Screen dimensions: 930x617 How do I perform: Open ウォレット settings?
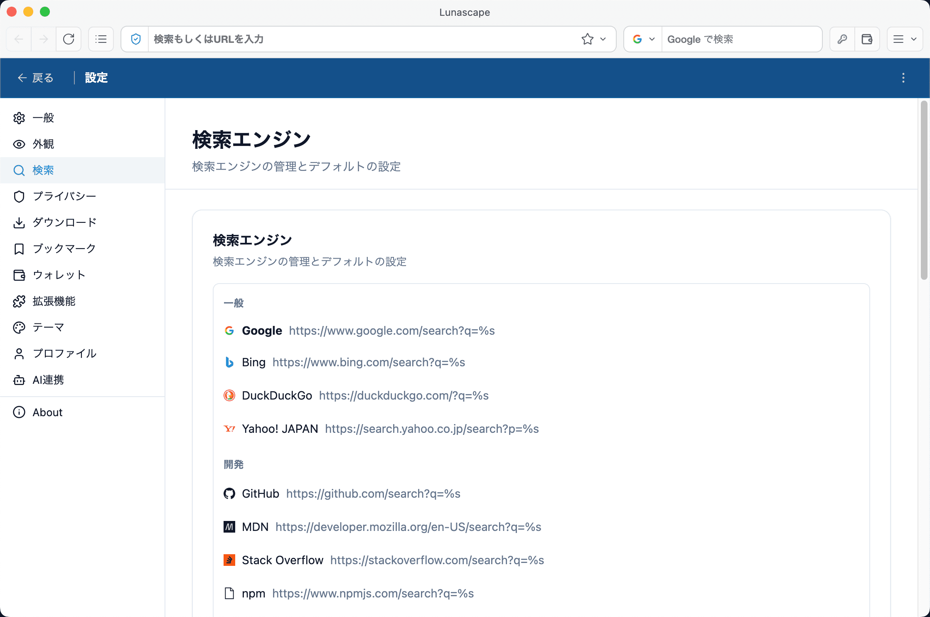pyautogui.click(x=82, y=275)
